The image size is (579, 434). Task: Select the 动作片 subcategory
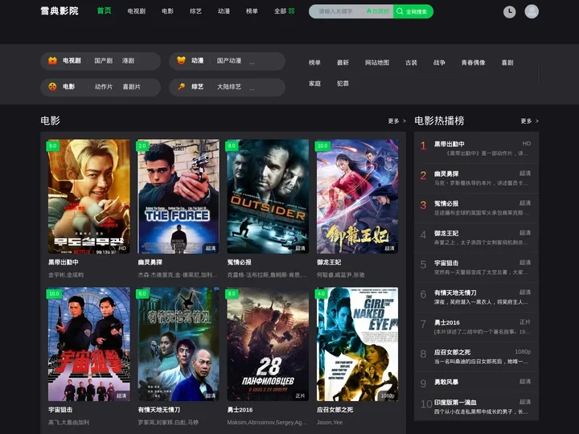pyautogui.click(x=104, y=87)
